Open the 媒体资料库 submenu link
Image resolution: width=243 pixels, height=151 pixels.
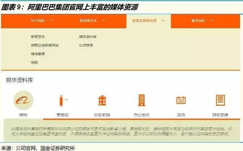point(88,37)
